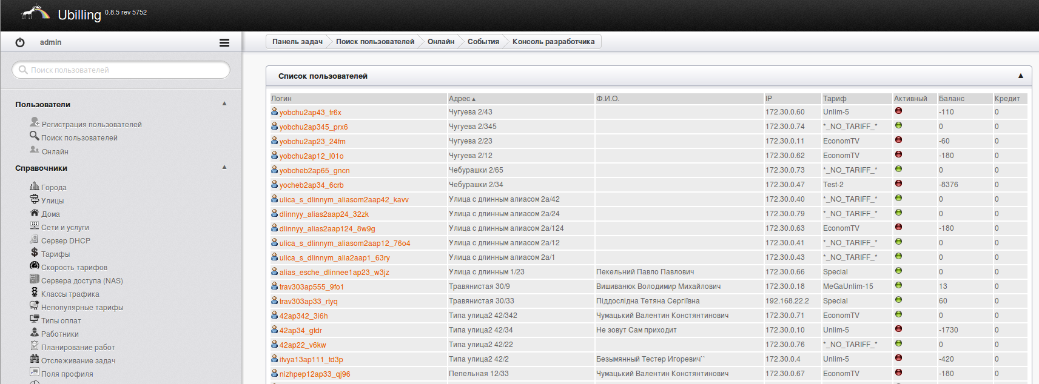This screenshot has height=384, width=1039.
Task: Click the Города buildings icon
Action: coord(35,186)
